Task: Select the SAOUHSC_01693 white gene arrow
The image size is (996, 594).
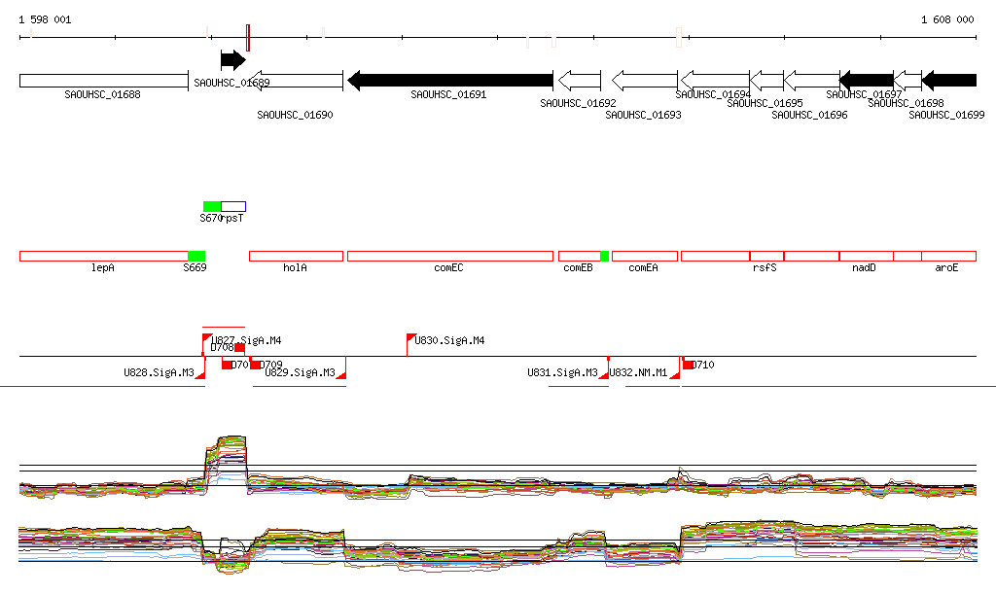Action: 645,81
